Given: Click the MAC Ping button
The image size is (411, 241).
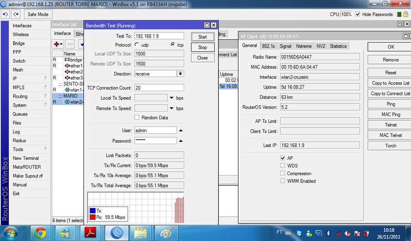Looking at the screenshot, I should 390,115.
